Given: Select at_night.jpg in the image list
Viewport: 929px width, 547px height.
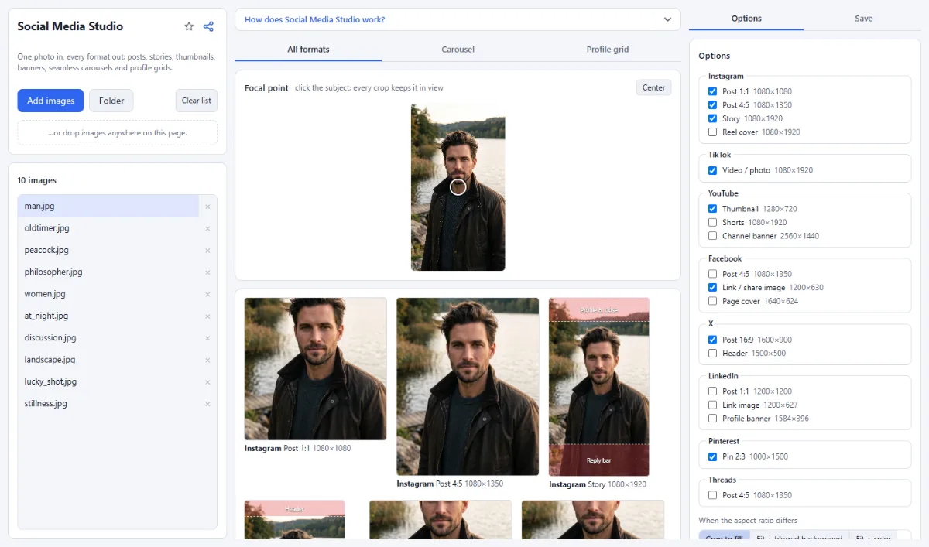Looking at the screenshot, I should [108, 316].
